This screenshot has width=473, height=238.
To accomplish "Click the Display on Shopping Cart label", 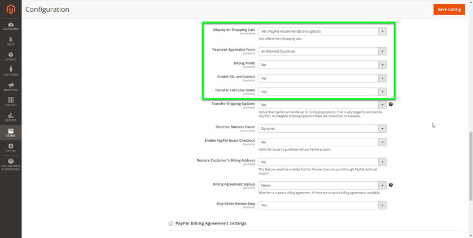I will (234, 30).
